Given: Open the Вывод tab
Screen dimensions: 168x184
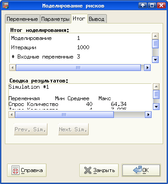Looking at the screenshot, I should pyautogui.click(x=97, y=19).
